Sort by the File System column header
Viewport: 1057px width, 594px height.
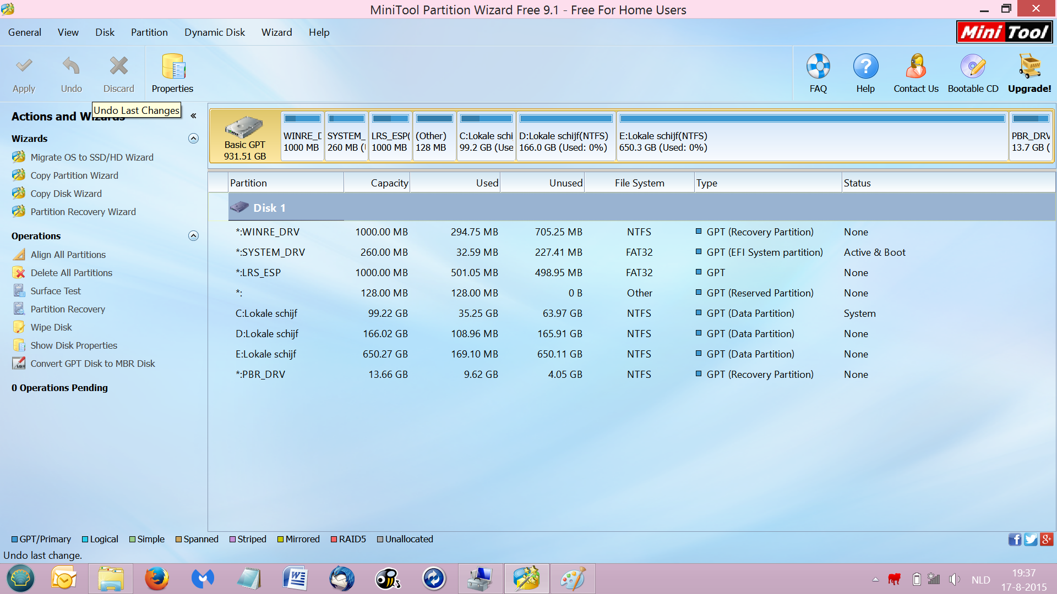click(x=639, y=183)
